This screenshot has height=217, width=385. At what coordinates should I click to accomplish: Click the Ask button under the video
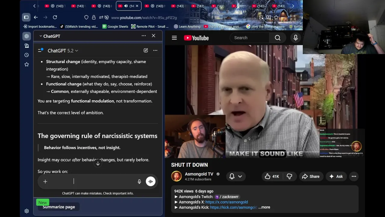coord(336,176)
